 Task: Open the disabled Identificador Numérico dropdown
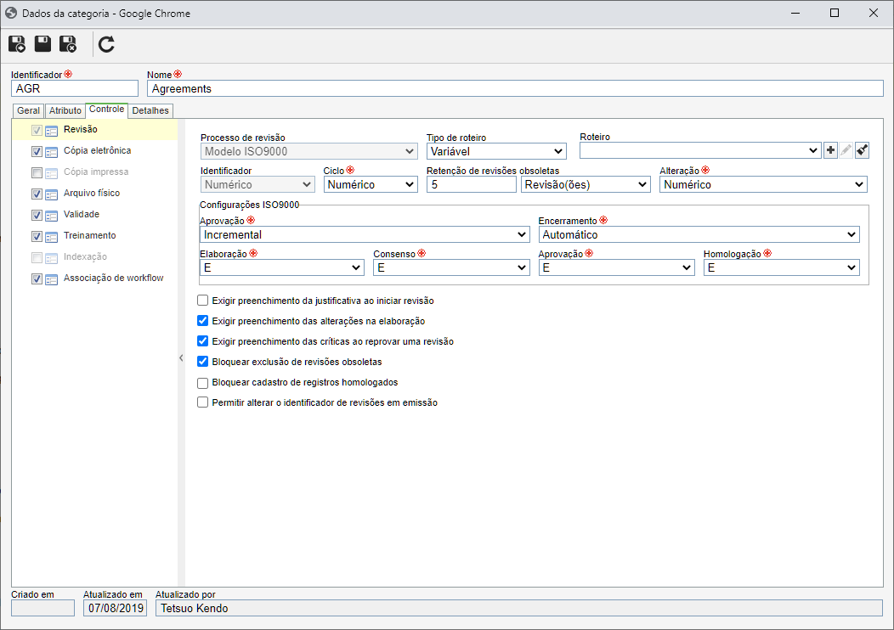point(257,184)
